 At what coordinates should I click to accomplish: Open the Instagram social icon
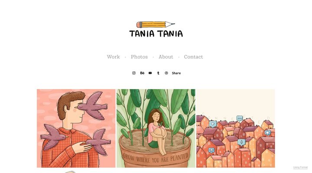134,73
